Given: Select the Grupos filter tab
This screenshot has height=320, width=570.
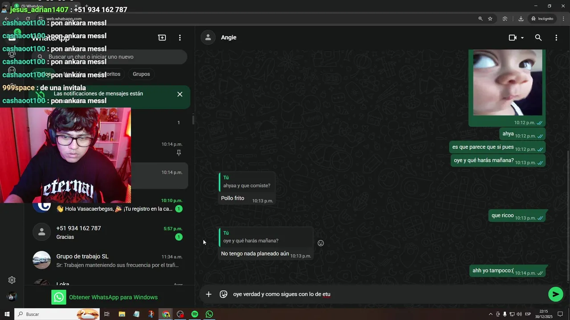Looking at the screenshot, I should 141,74.
